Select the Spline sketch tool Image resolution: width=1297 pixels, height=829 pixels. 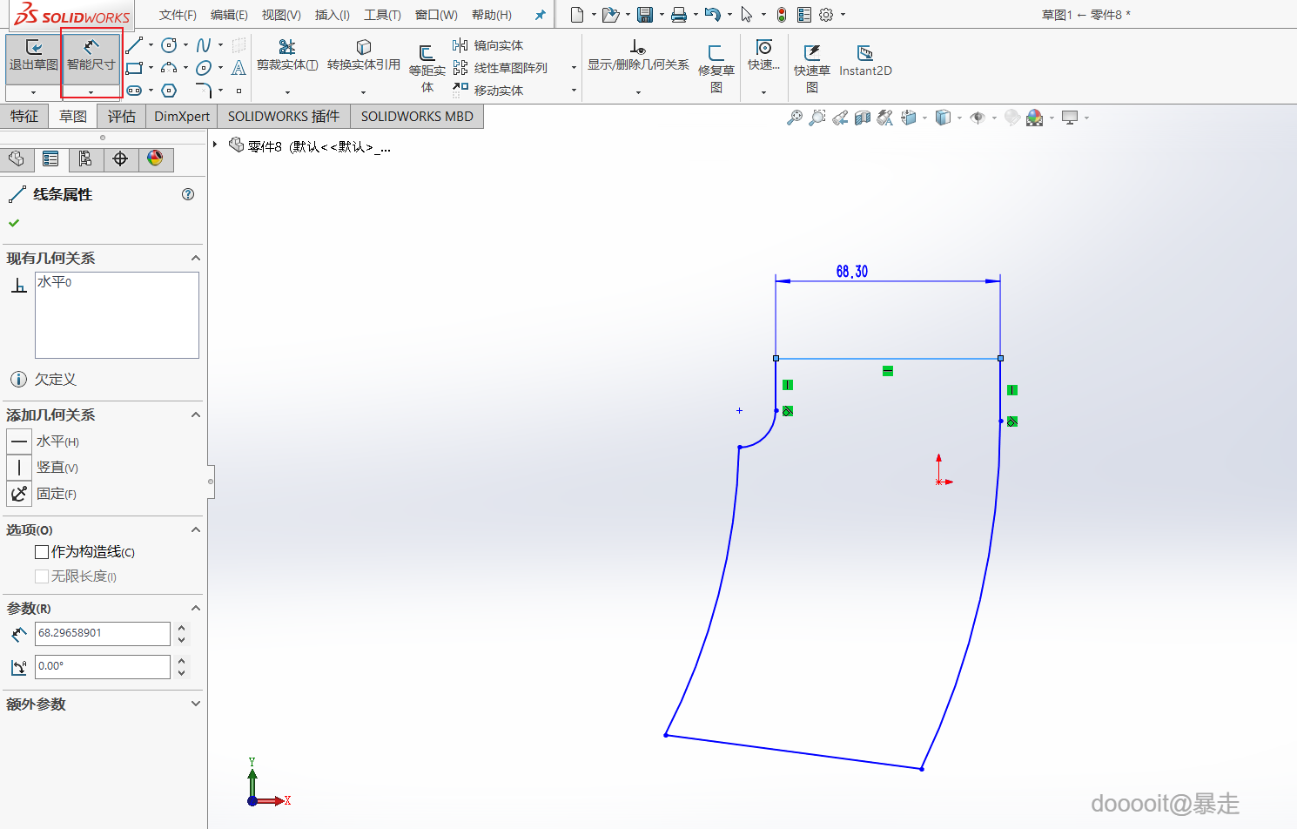pos(204,45)
